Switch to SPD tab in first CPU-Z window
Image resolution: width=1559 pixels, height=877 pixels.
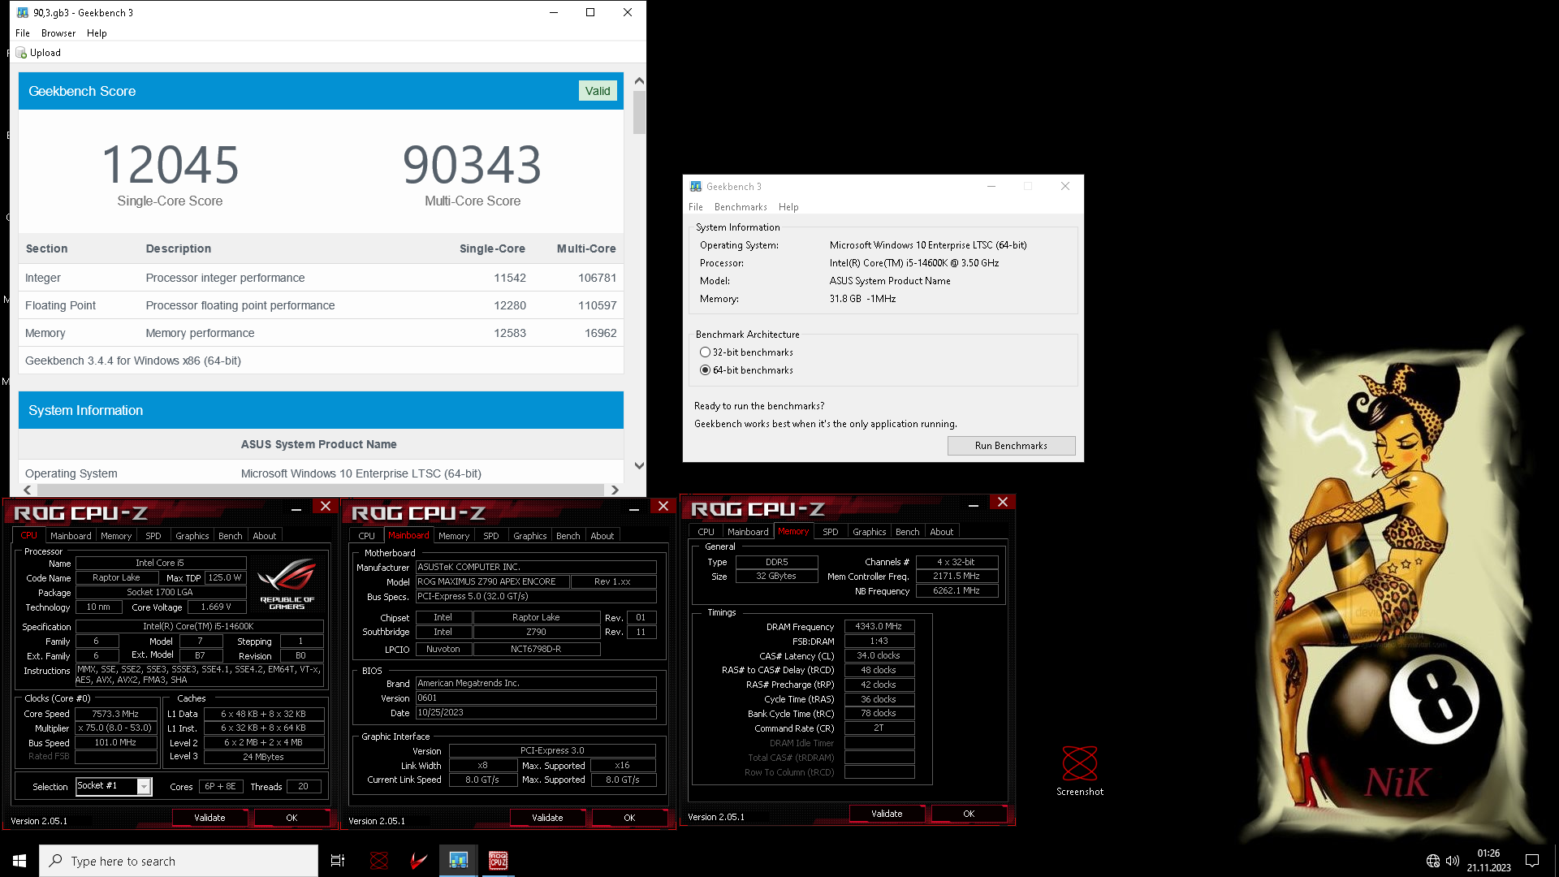click(153, 536)
